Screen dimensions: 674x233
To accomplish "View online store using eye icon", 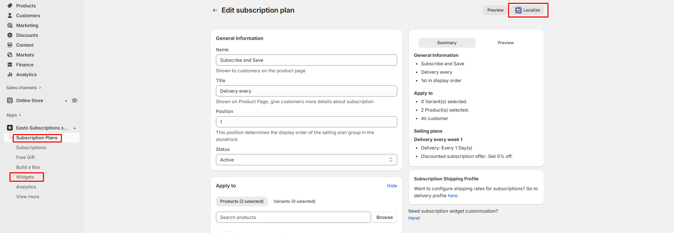I will click(x=75, y=100).
